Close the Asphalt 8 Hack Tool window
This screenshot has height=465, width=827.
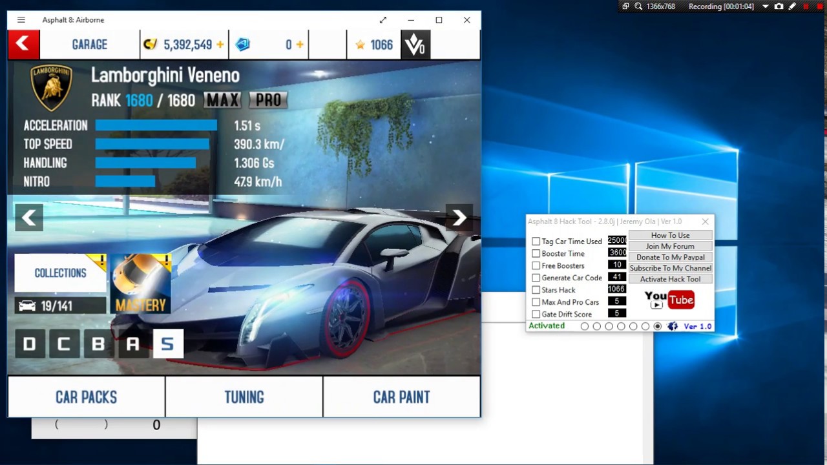click(x=706, y=222)
